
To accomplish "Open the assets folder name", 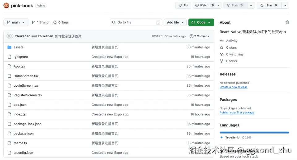I will pos(18,47).
